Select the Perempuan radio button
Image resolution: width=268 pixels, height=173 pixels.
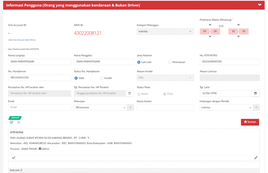(170, 62)
